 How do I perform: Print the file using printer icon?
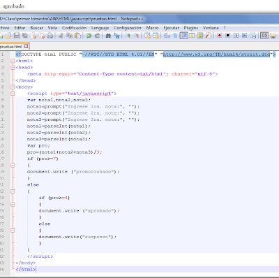point(50,36)
